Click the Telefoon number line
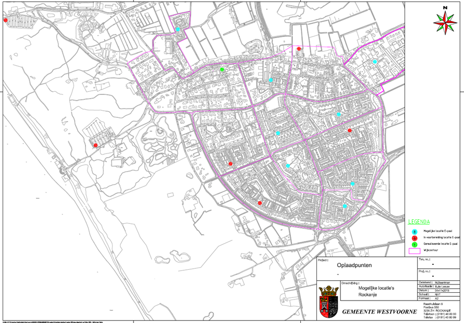Image resolution: width=464 pixels, height=323 pixels. [439, 314]
